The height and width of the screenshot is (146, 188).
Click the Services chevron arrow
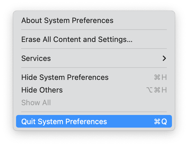(x=164, y=58)
